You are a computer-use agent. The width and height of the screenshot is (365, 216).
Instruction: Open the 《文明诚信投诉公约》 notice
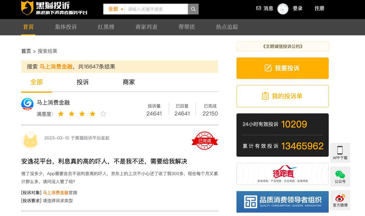(282, 46)
